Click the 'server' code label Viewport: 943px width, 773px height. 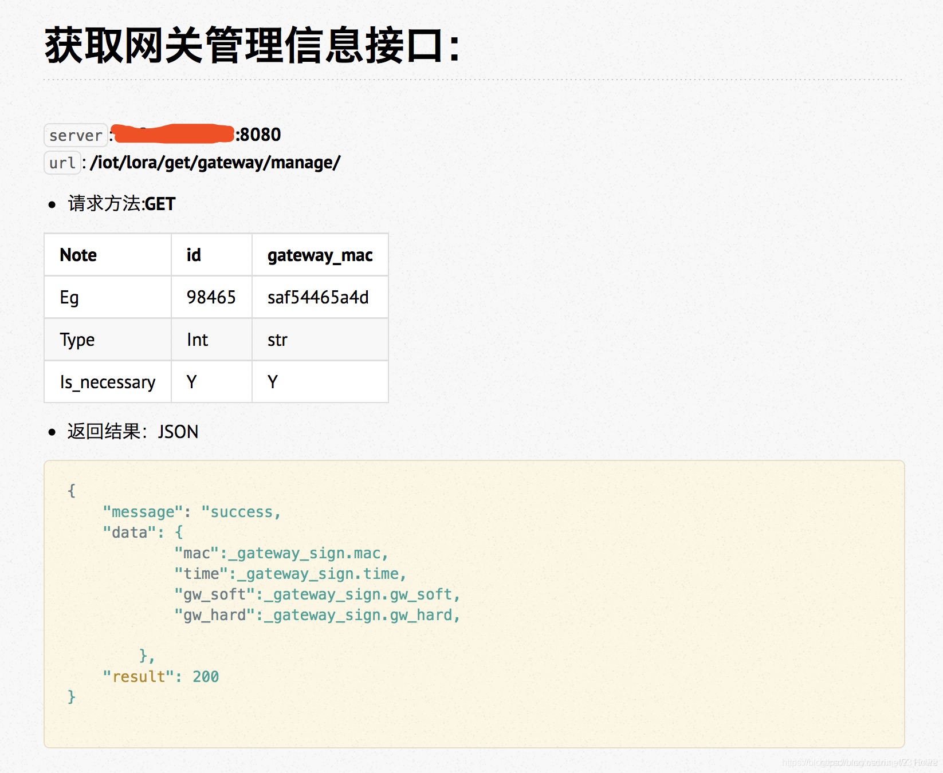tap(76, 136)
